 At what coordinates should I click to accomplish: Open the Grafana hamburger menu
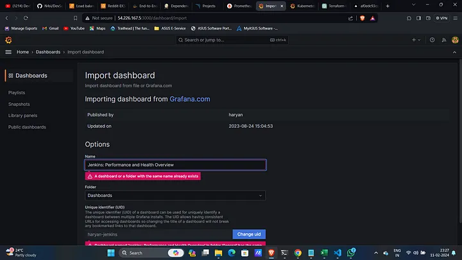pos(8,52)
